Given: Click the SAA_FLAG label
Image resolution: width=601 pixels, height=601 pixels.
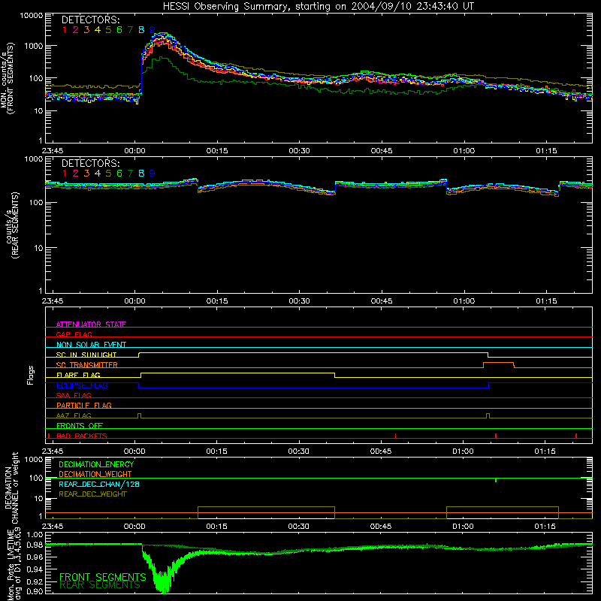Looking at the screenshot, I should [x=74, y=395].
